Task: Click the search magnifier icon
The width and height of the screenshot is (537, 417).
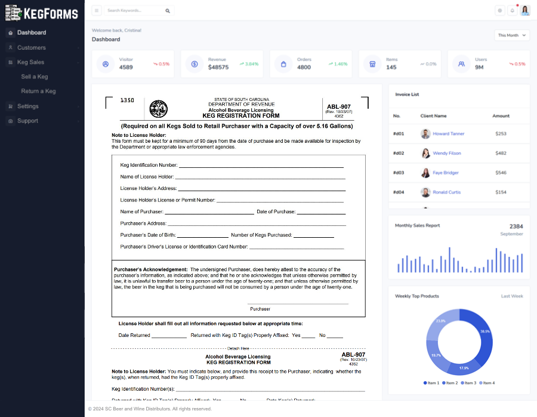Action: click(168, 11)
